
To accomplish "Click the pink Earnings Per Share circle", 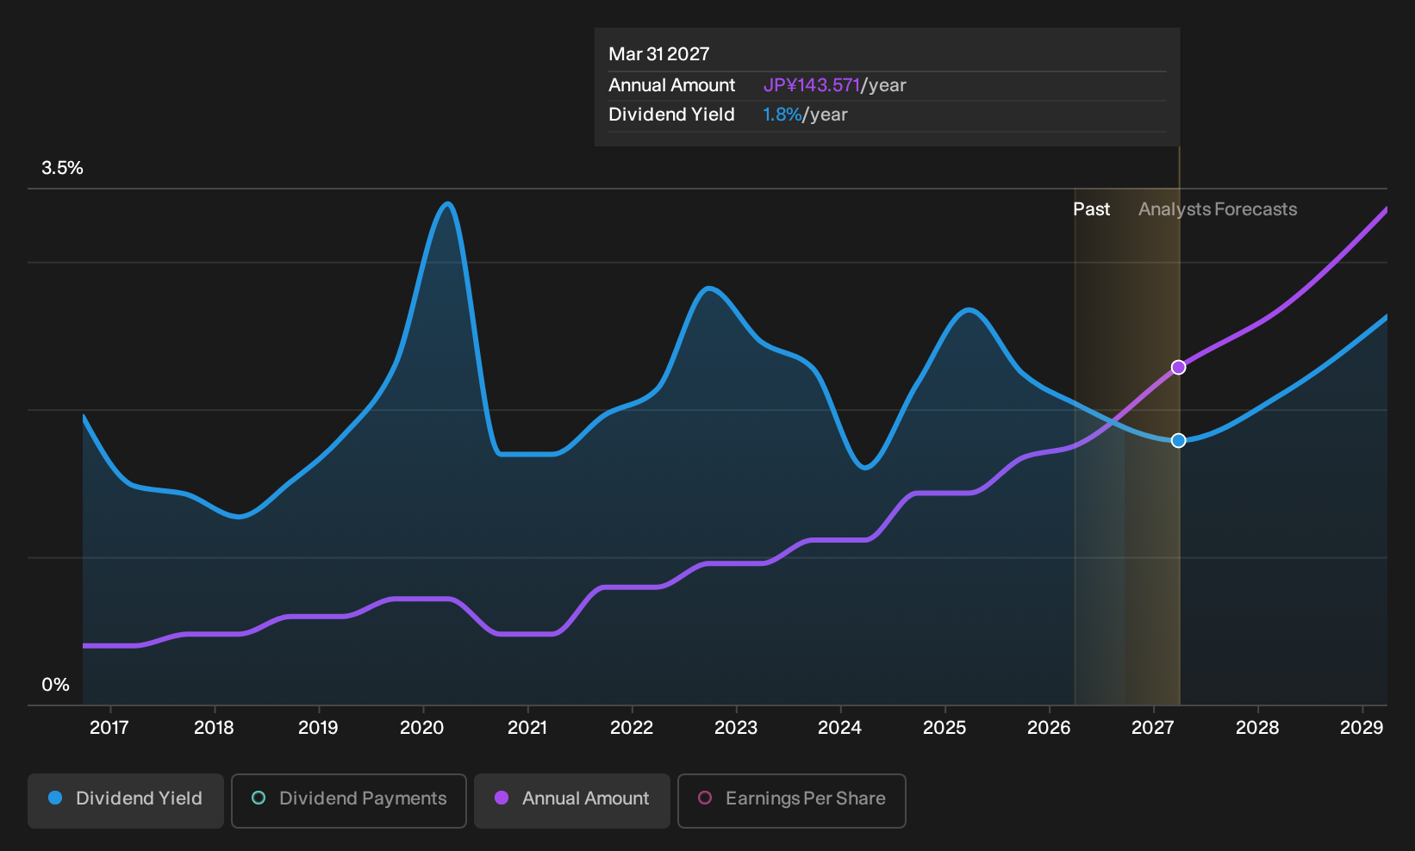I will point(705,798).
